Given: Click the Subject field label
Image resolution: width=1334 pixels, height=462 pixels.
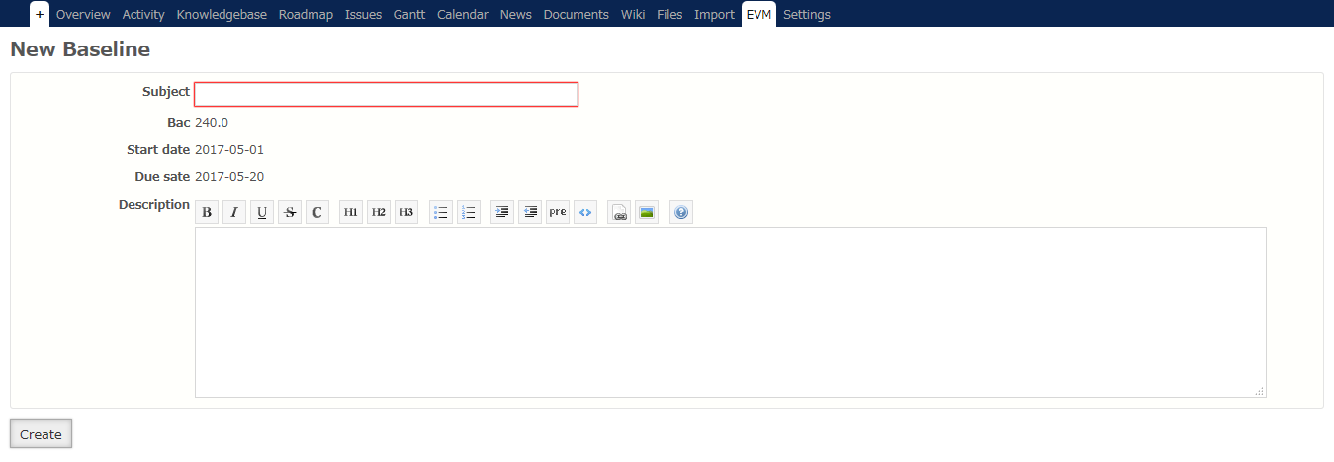Looking at the screenshot, I should (166, 91).
